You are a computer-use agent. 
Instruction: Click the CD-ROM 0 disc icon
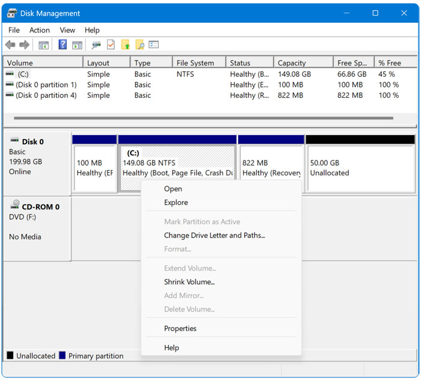coord(15,205)
